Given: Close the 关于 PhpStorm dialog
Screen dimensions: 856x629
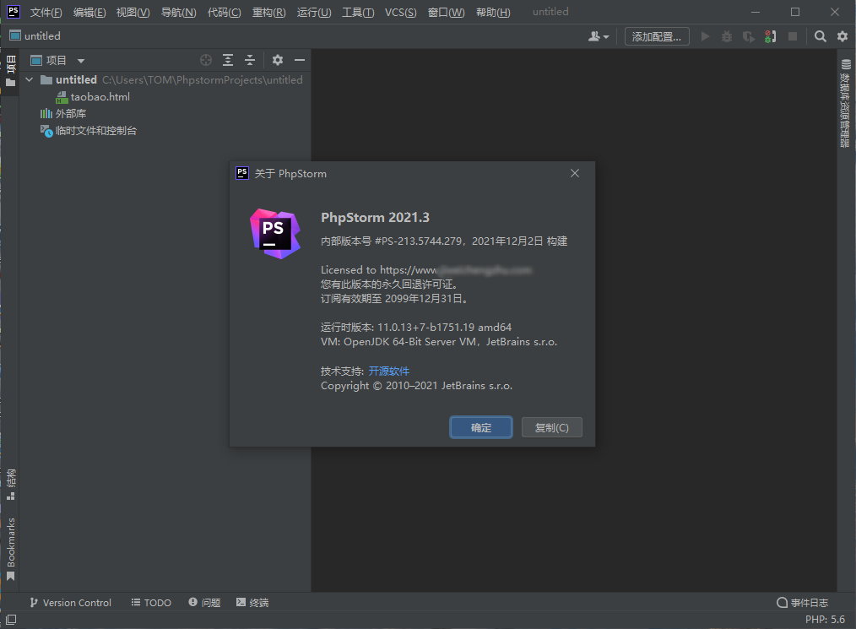Looking at the screenshot, I should pyautogui.click(x=574, y=173).
